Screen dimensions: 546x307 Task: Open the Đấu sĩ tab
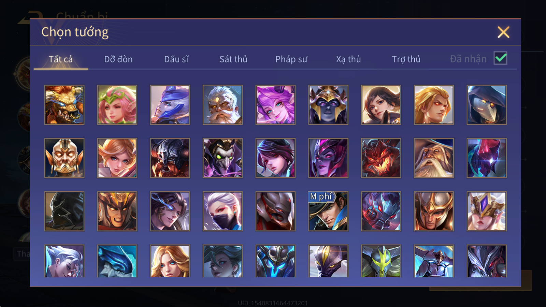(176, 59)
